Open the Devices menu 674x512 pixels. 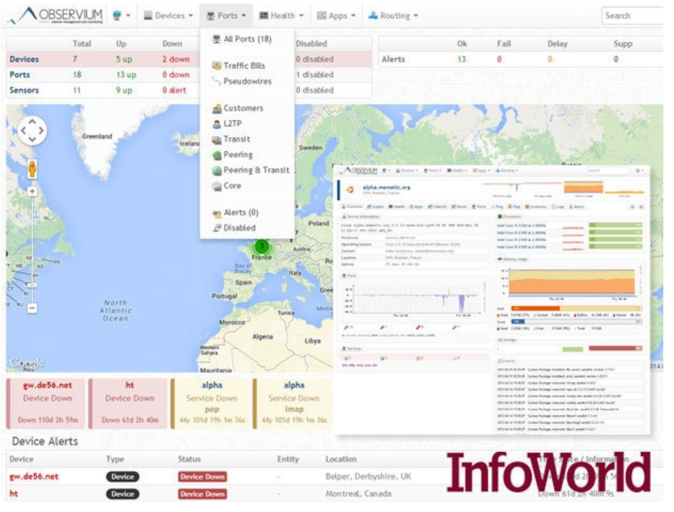coord(168,16)
